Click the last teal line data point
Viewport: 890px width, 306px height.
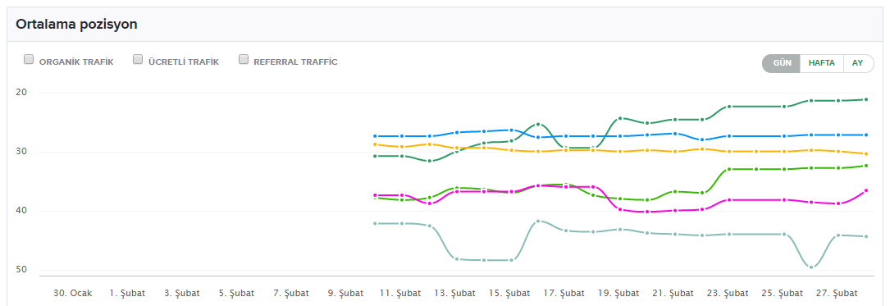click(x=865, y=236)
